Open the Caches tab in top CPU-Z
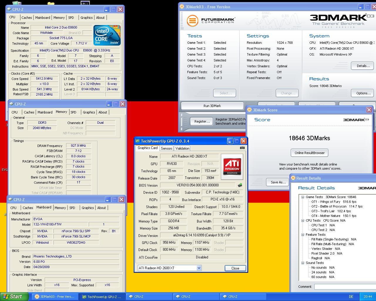376x301 pixels. tap(27, 18)
